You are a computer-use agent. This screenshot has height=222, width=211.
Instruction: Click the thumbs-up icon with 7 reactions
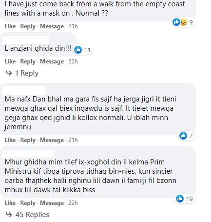click(183, 136)
